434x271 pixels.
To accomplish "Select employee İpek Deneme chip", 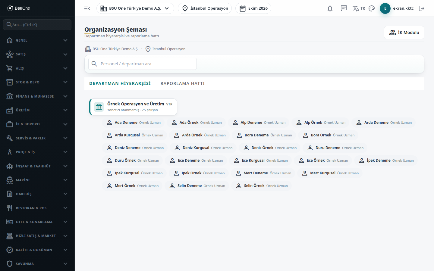I will tap(386, 160).
